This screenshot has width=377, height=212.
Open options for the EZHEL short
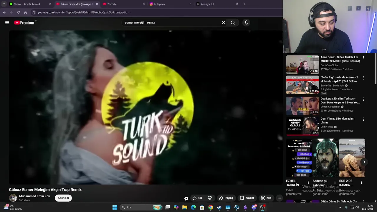point(308,183)
